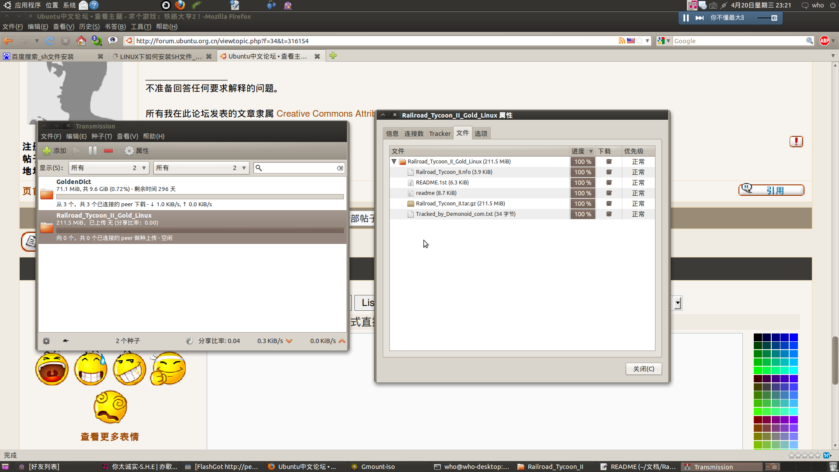Click the RSS feed icon in address bar
This screenshot has width=839, height=472.
pyautogui.click(x=622, y=41)
